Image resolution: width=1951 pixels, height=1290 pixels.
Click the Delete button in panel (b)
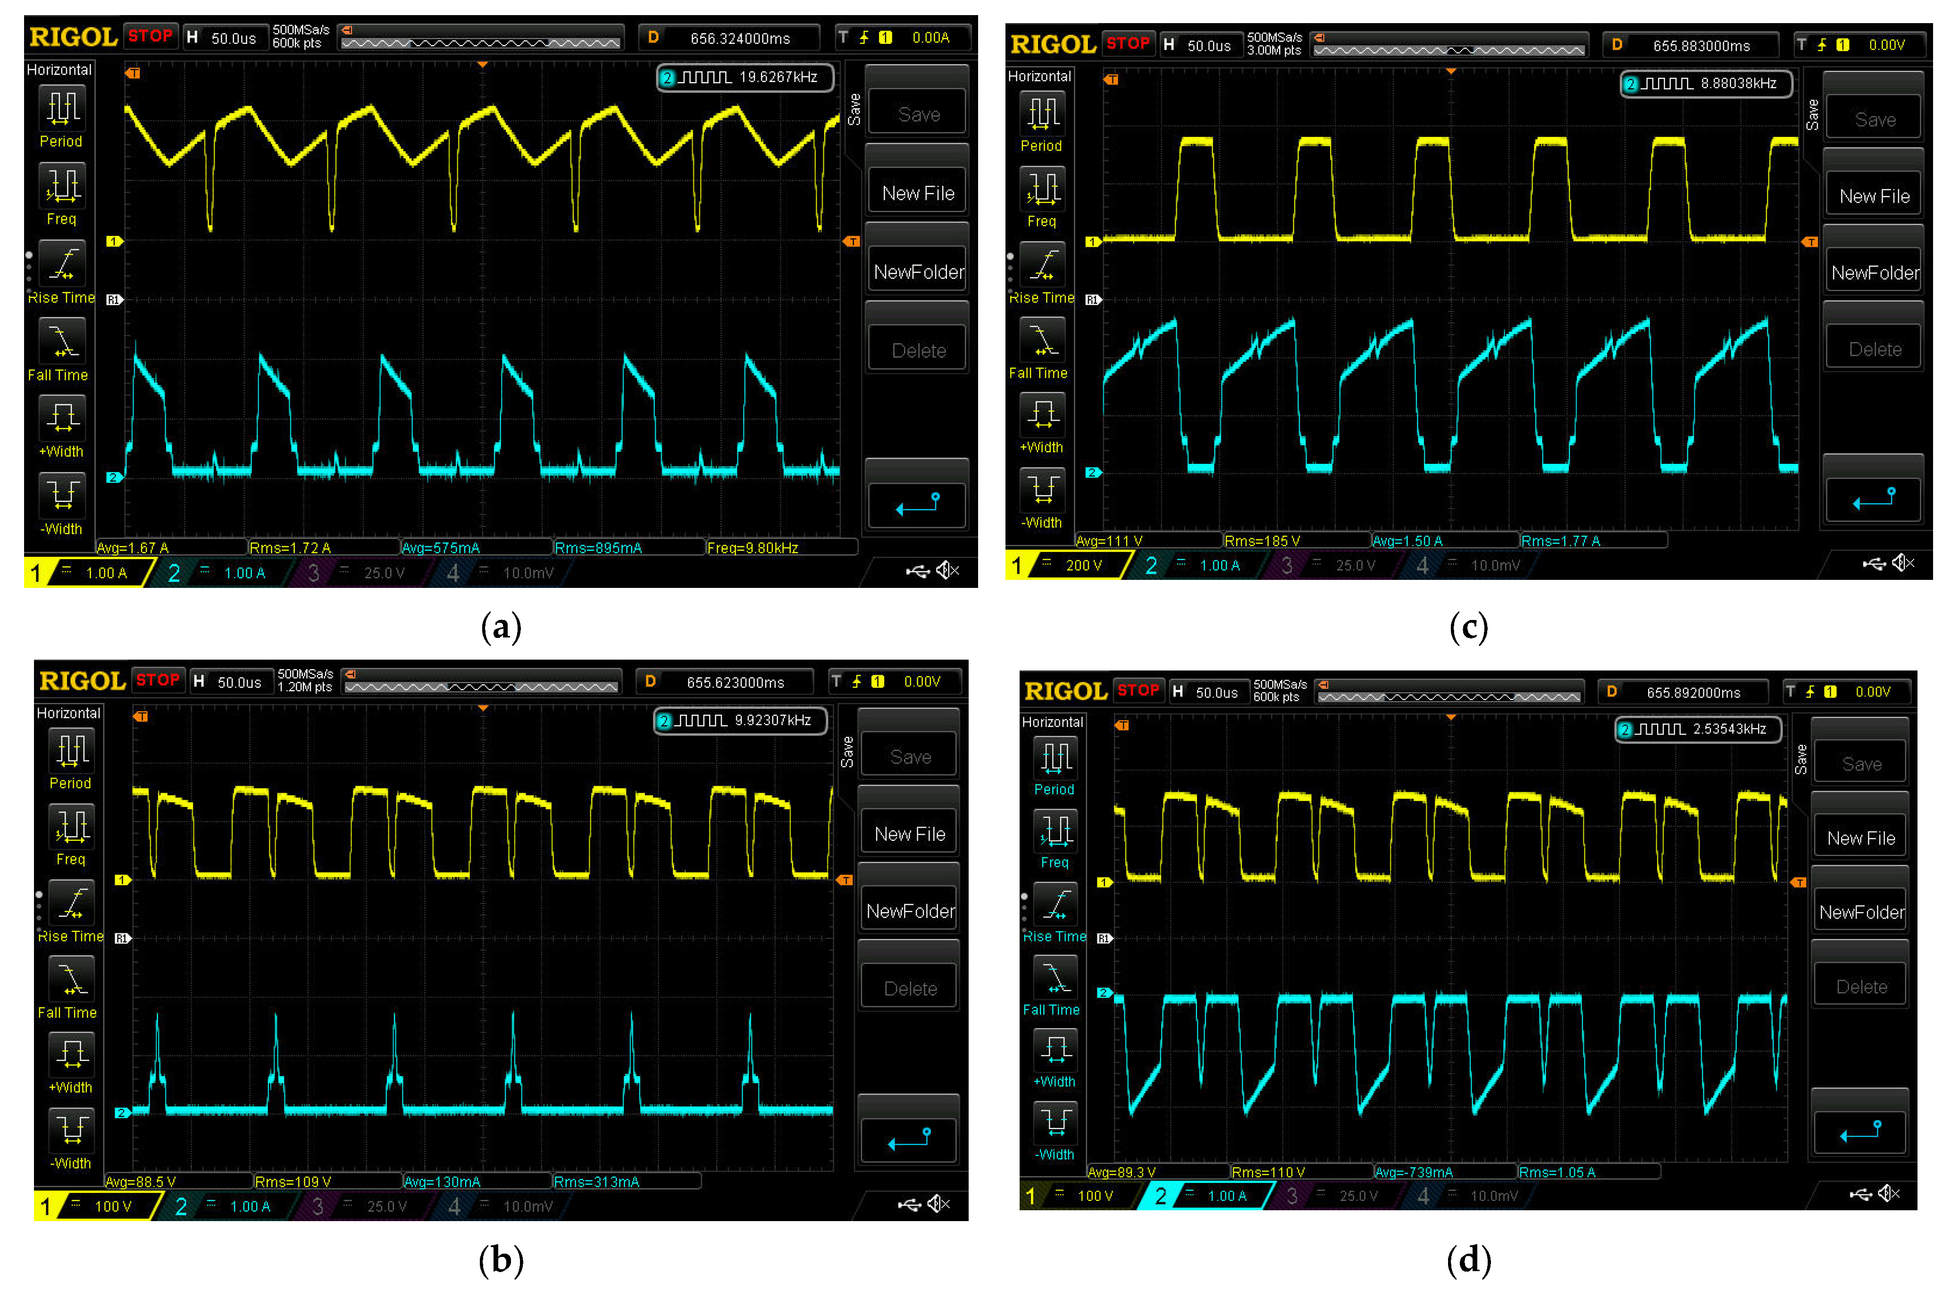pos(910,987)
